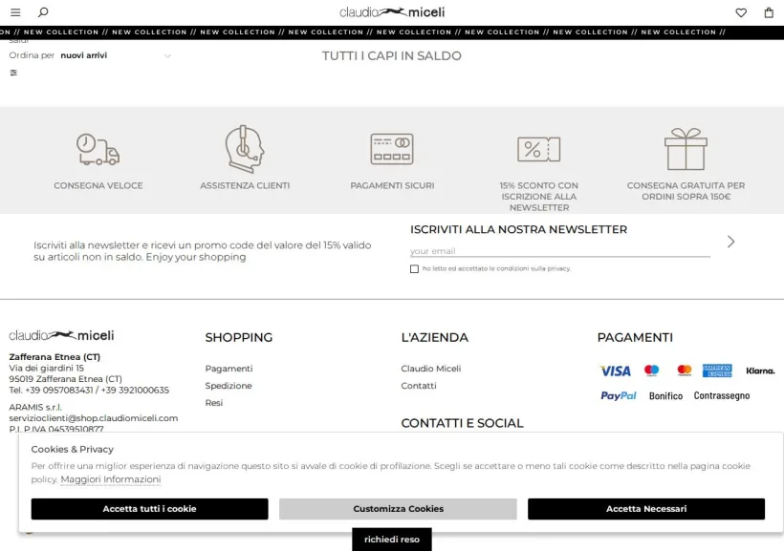Click the Cookies & Privacy title

pyautogui.click(x=72, y=449)
